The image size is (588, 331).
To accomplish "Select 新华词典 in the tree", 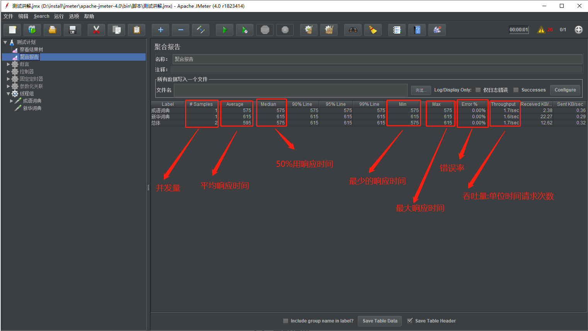I will (x=32, y=109).
